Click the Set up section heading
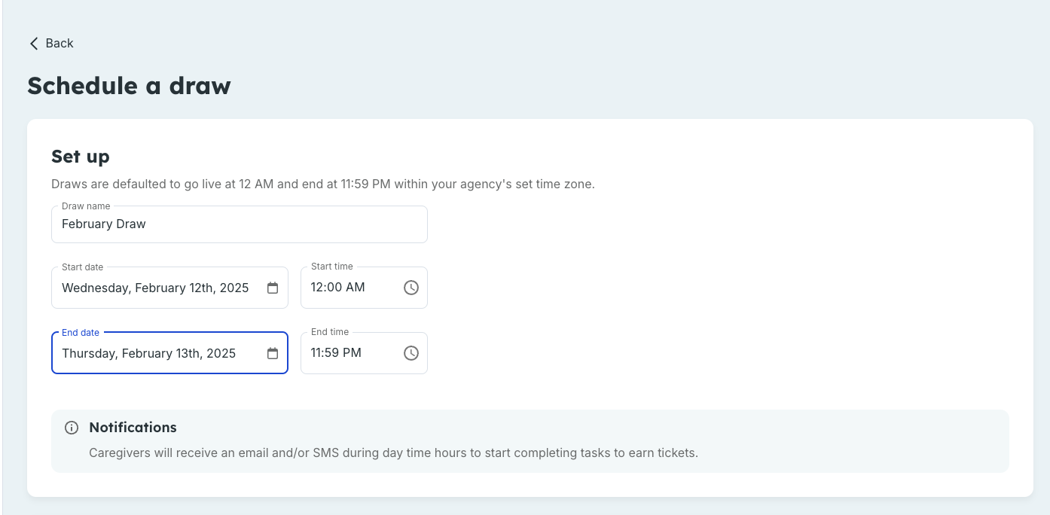The image size is (1050, 515). click(81, 157)
